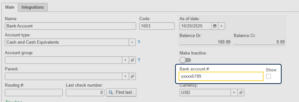
Task: Open the As of date calendar picker
Action: point(215,26)
